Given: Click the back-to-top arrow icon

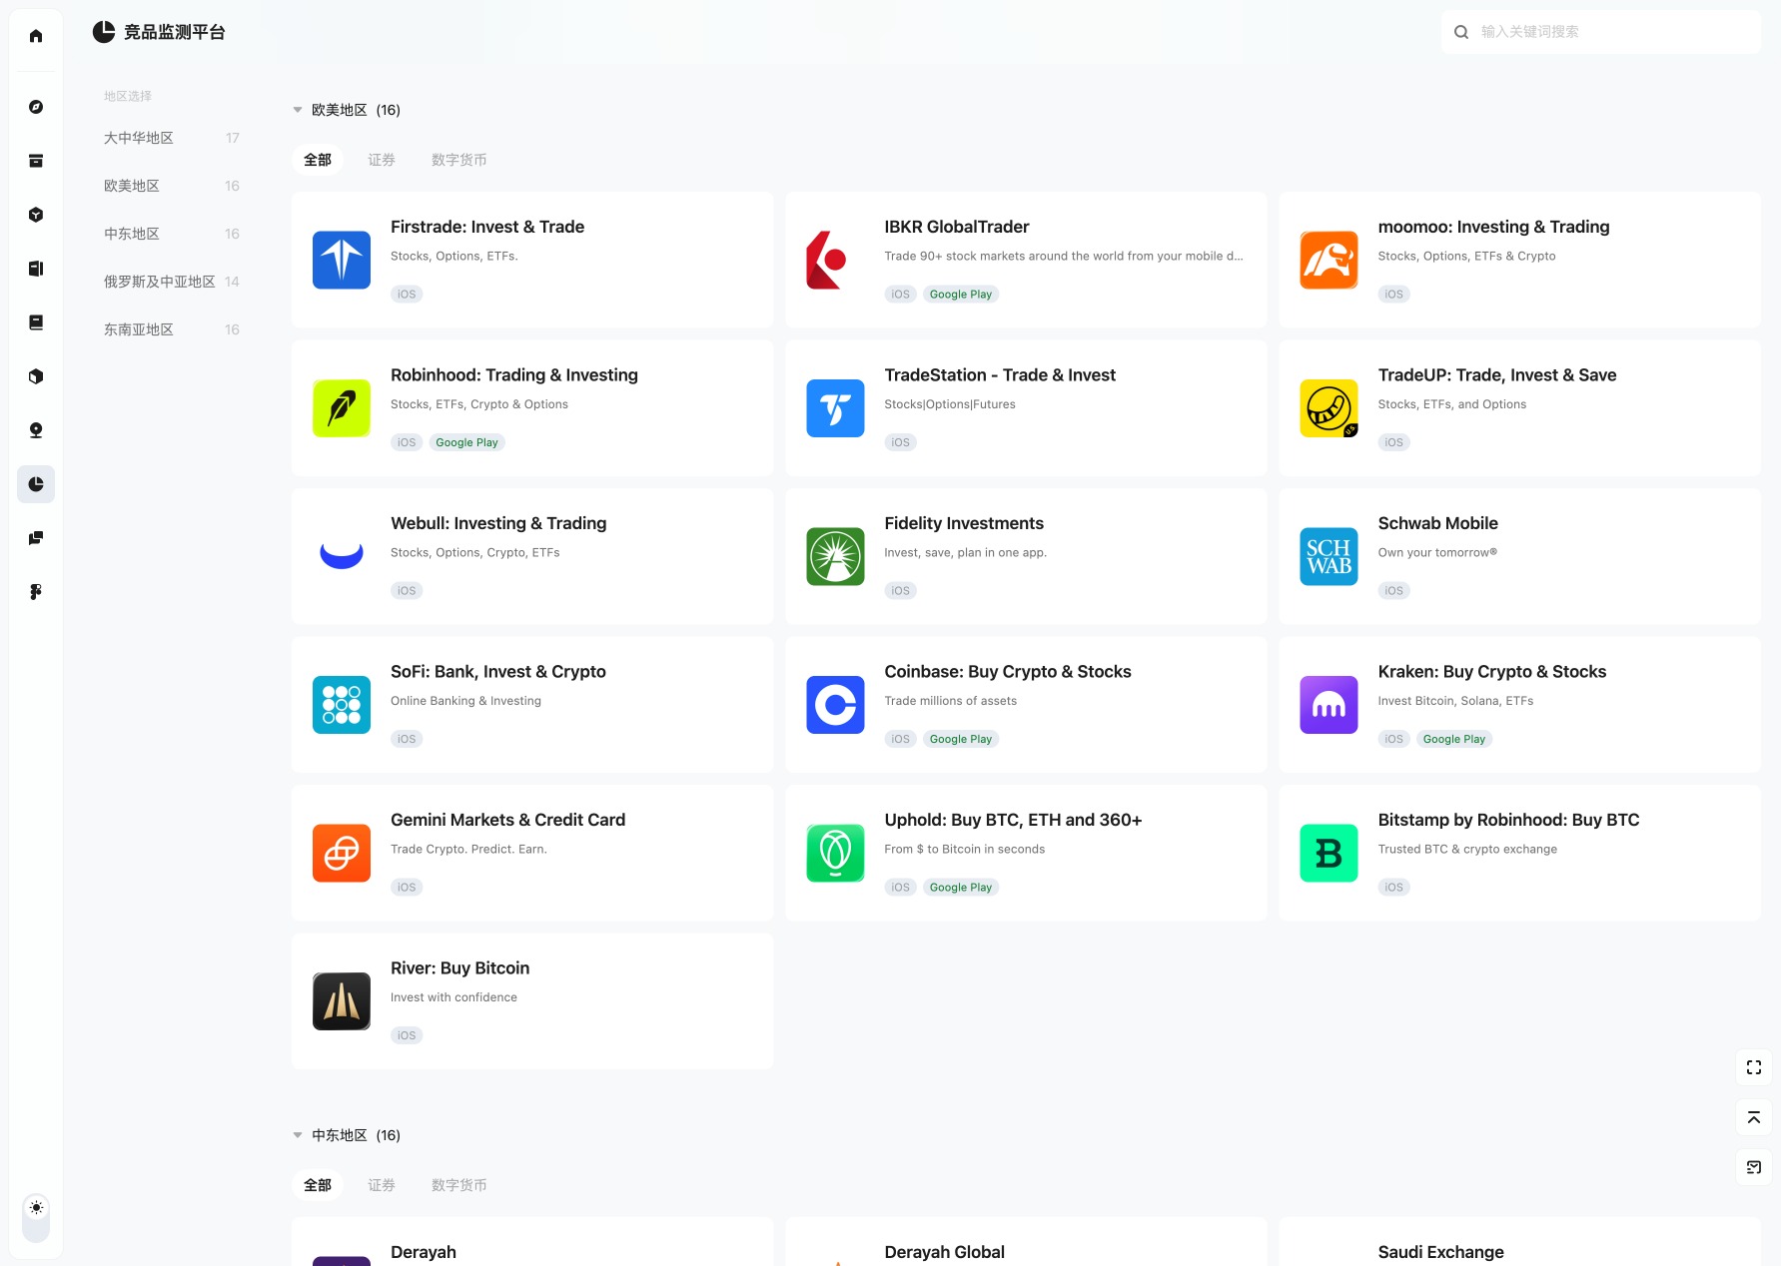Looking at the screenshot, I should 1754,1117.
